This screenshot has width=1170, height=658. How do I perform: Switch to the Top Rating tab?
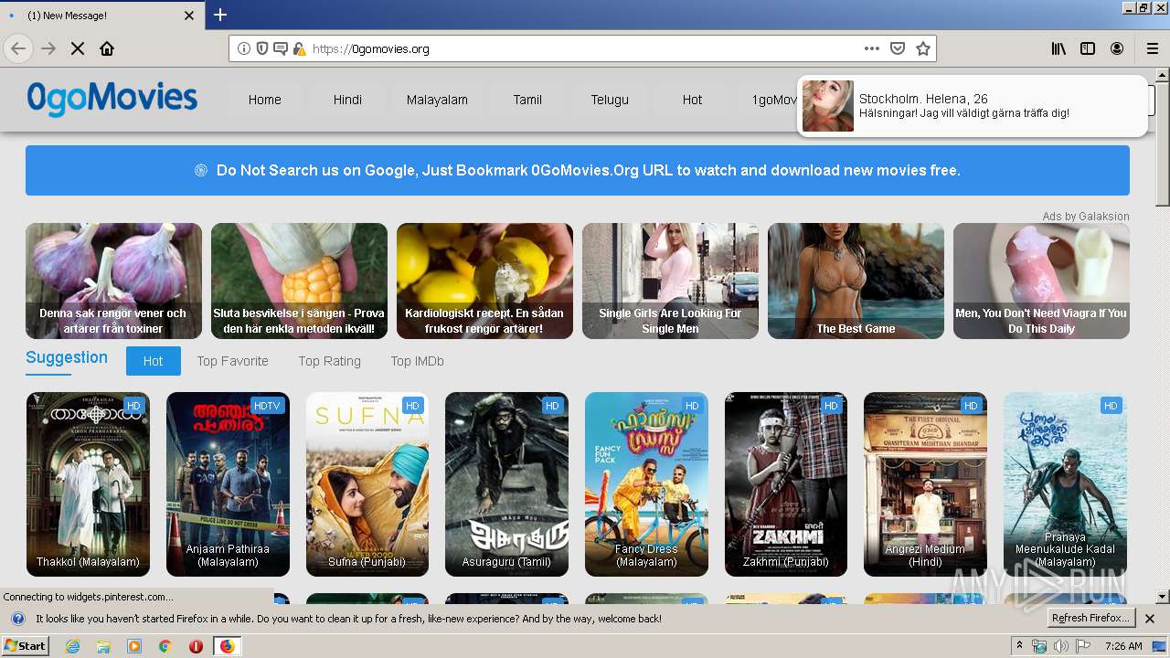pos(329,361)
